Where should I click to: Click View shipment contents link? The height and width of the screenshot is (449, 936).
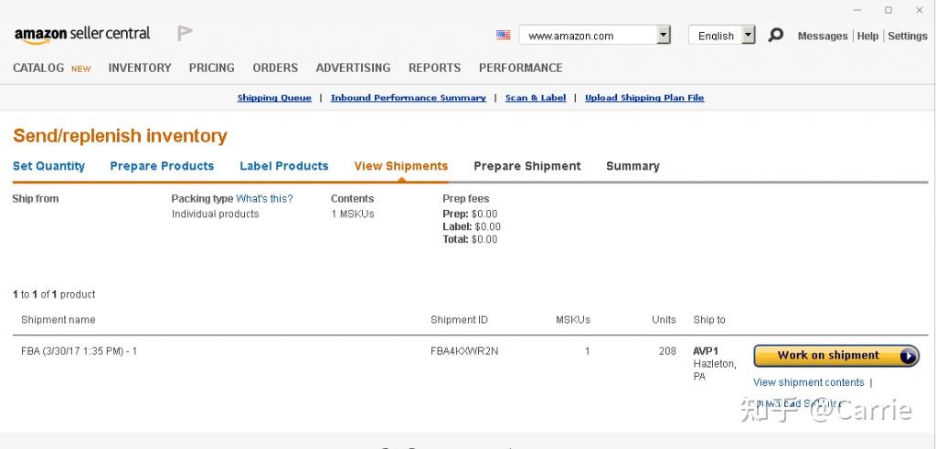[808, 382]
